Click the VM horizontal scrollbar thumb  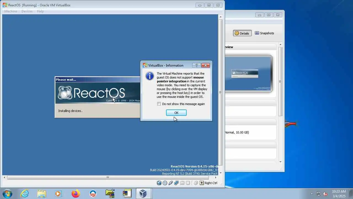pyautogui.click(x=108, y=177)
